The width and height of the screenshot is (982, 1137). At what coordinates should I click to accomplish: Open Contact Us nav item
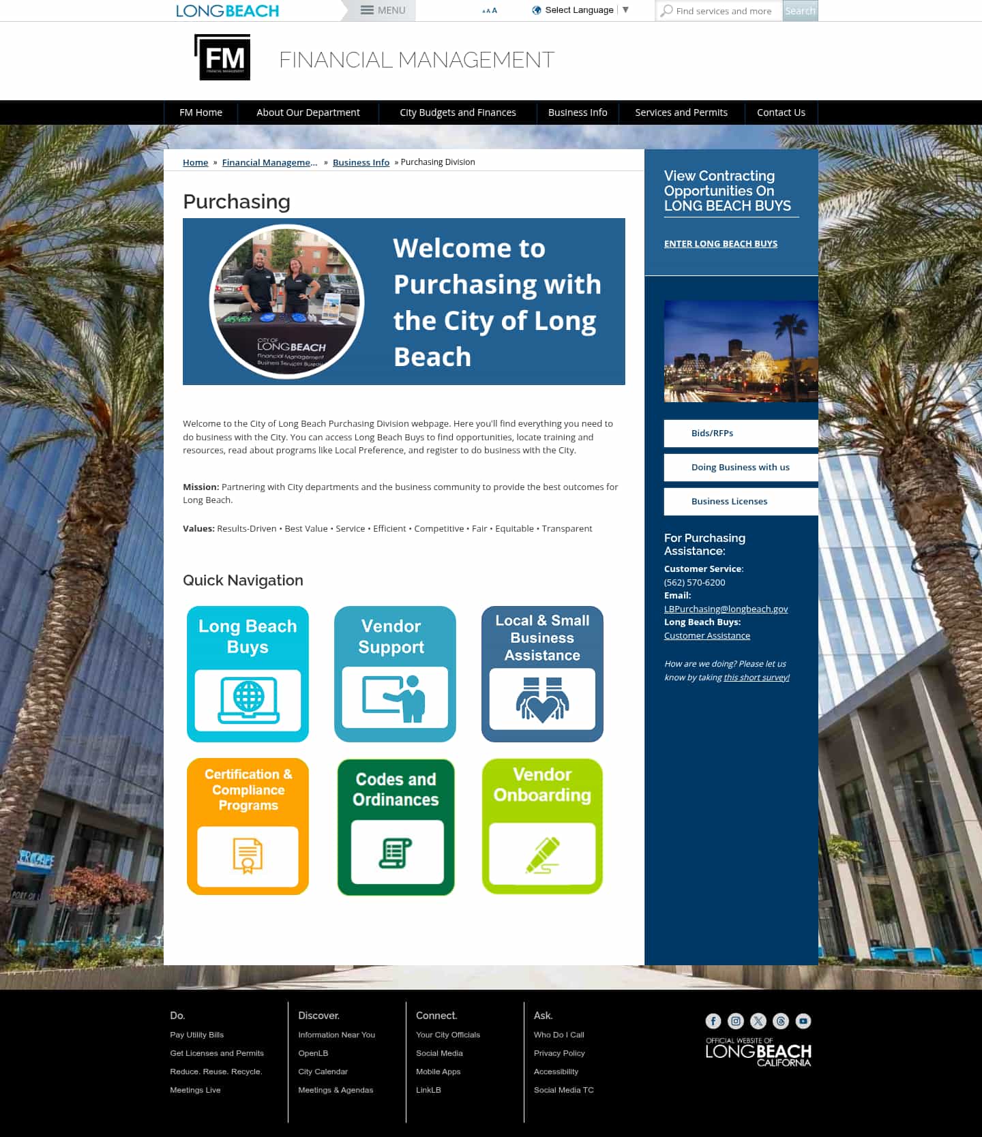pyautogui.click(x=781, y=112)
